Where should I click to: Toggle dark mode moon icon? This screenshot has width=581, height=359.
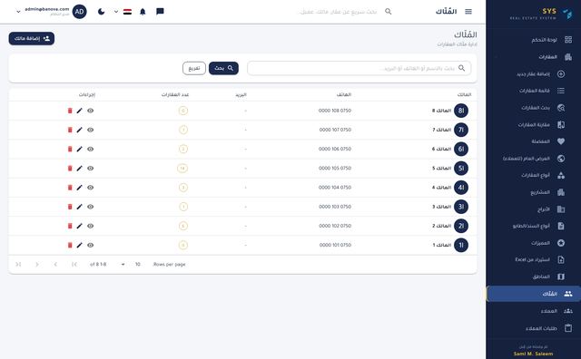[101, 12]
